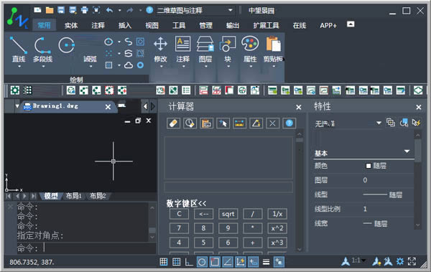The height and width of the screenshot is (272, 431).
Task: Toggle object snap tracking angle icon
Action: pyautogui.click(x=227, y=262)
